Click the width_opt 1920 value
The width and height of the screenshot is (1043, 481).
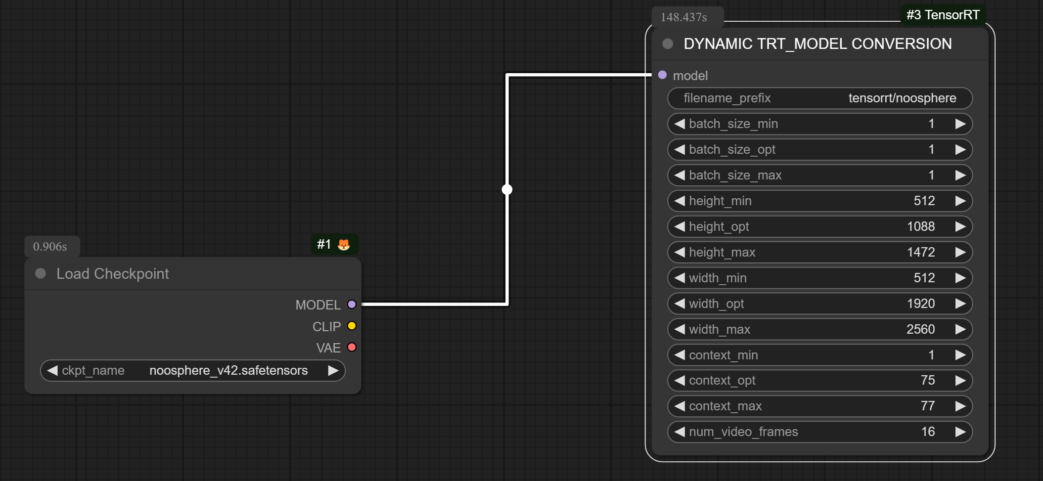pyautogui.click(x=921, y=304)
